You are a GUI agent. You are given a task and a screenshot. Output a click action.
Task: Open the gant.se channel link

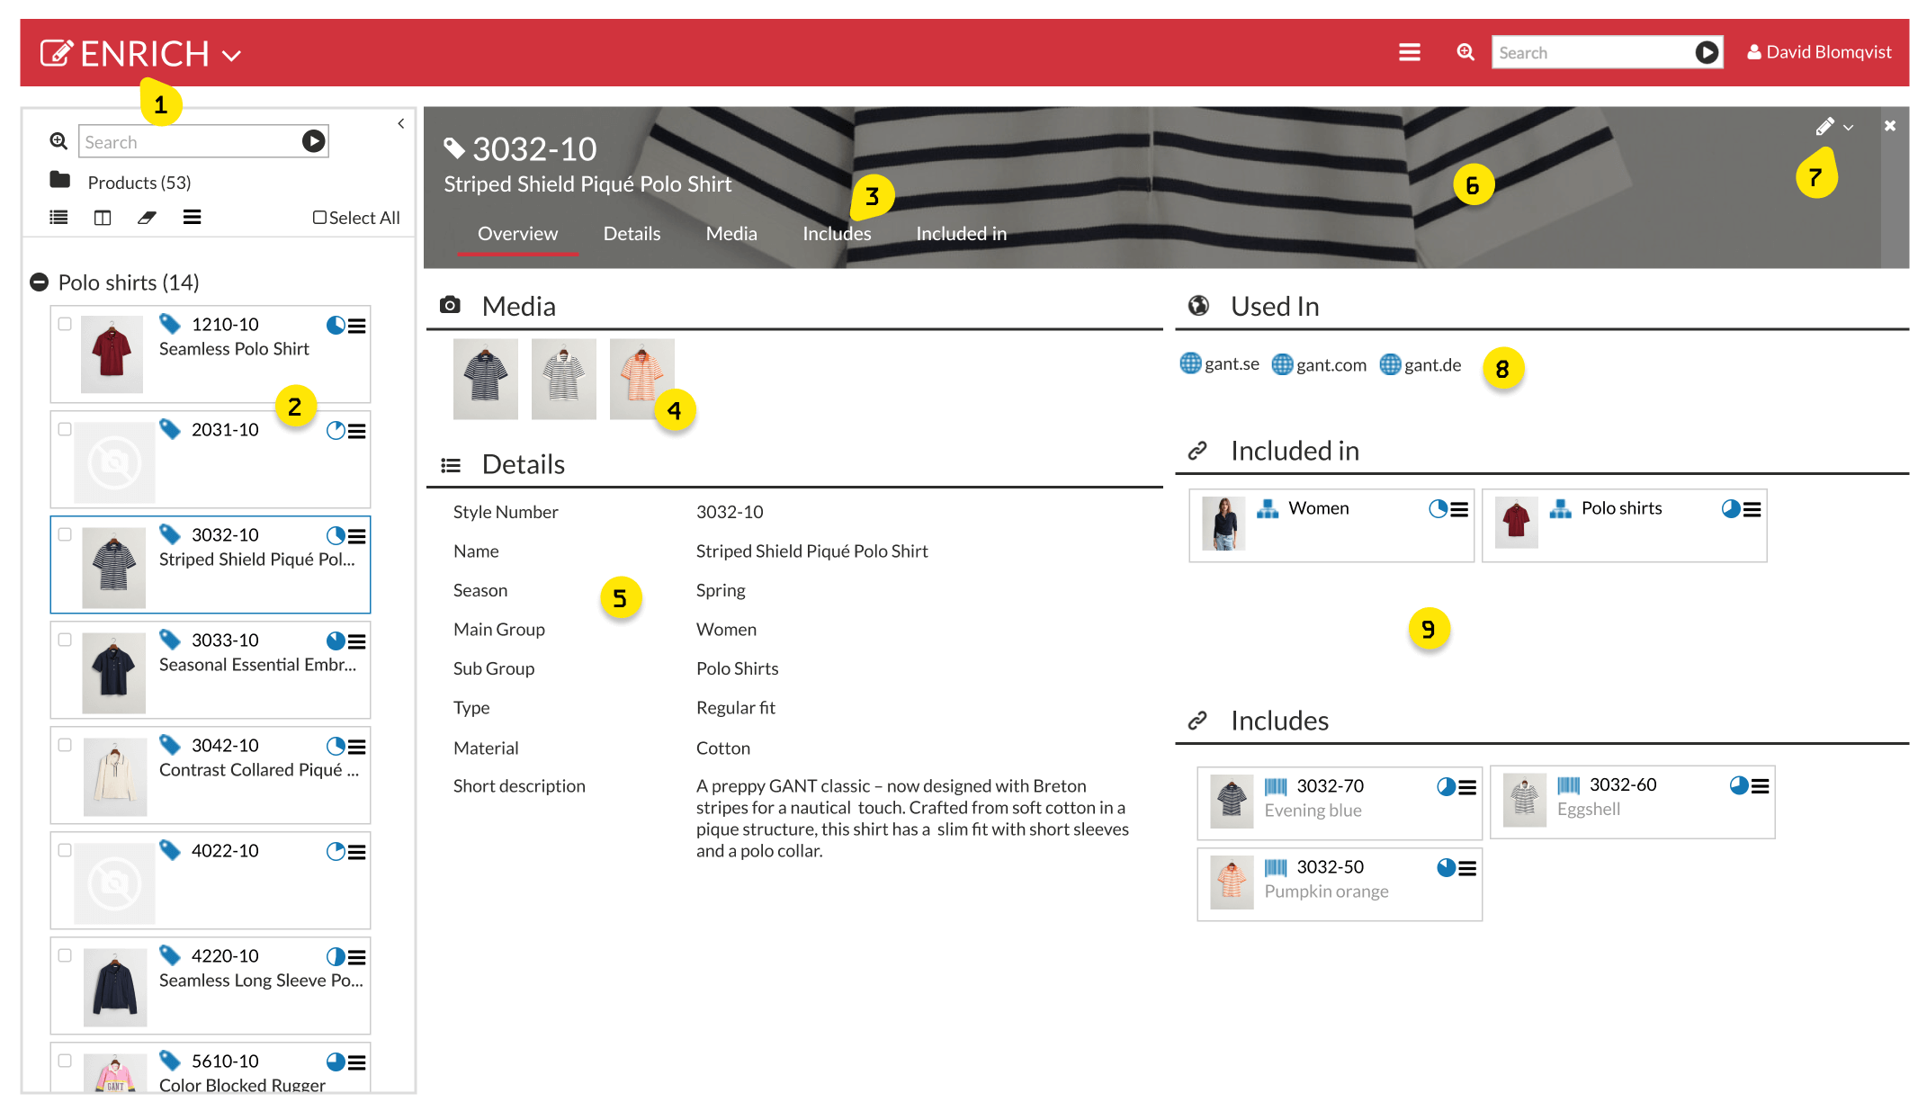pos(1219,363)
